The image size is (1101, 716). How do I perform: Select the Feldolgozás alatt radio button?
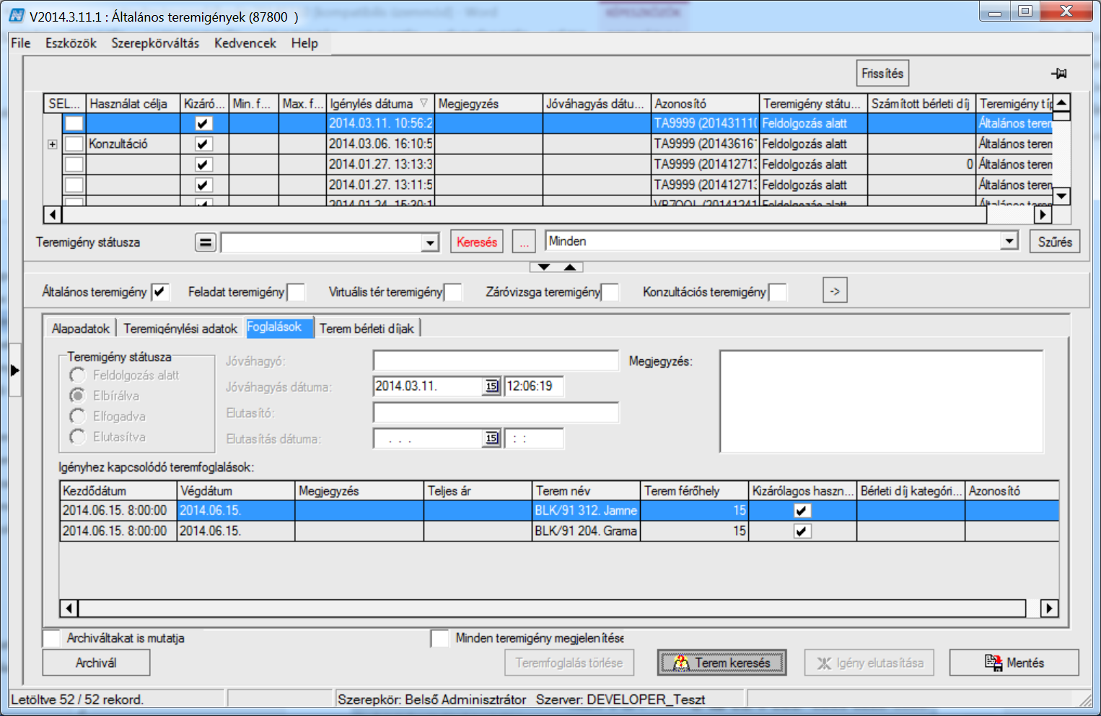coord(77,375)
